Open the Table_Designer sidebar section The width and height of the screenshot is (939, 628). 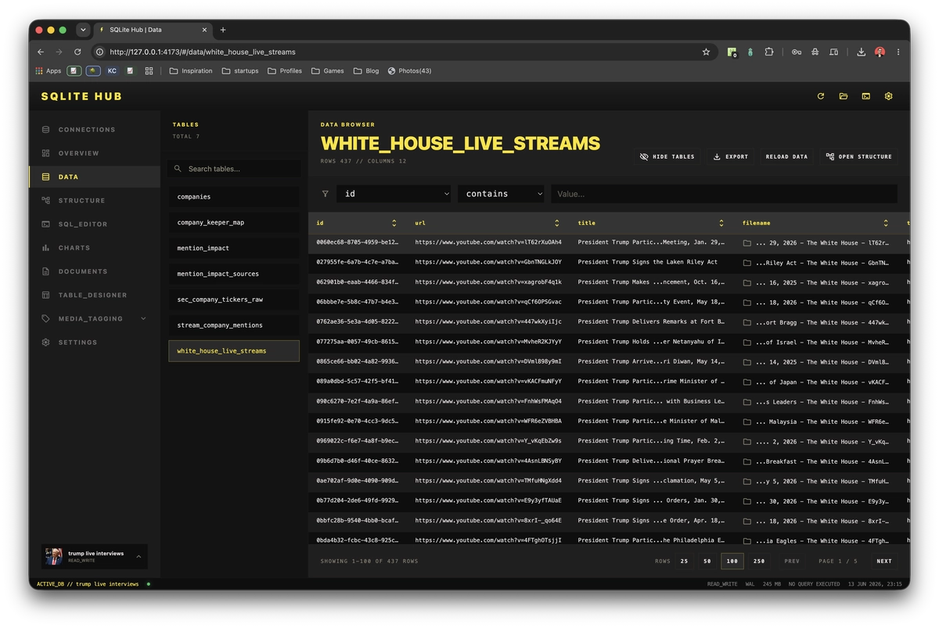(x=95, y=295)
